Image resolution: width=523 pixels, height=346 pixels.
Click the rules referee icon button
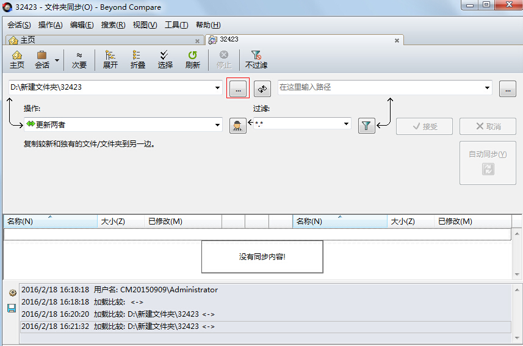pyautogui.click(x=238, y=126)
